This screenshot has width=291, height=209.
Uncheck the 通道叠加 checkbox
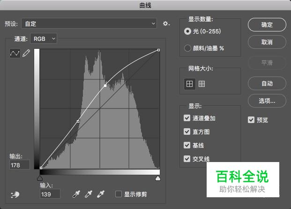click(187, 118)
